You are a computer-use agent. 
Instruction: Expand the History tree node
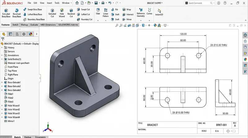tap(2, 48)
